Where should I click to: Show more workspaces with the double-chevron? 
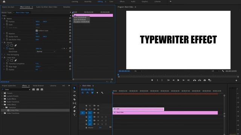click(x=171, y=1)
